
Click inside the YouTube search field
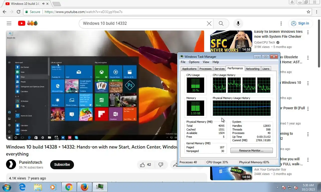point(143,23)
